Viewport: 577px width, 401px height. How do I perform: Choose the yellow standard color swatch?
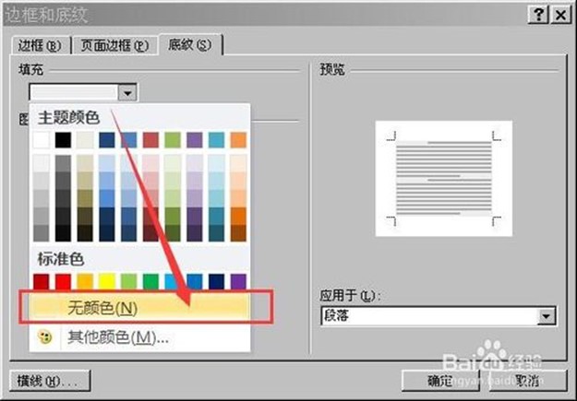pos(107,280)
